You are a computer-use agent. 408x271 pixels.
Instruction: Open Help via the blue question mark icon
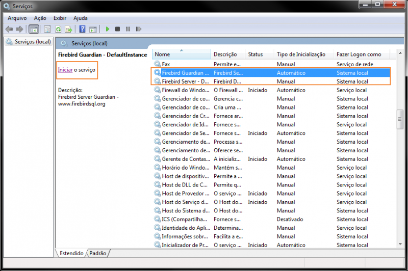click(82, 29)
